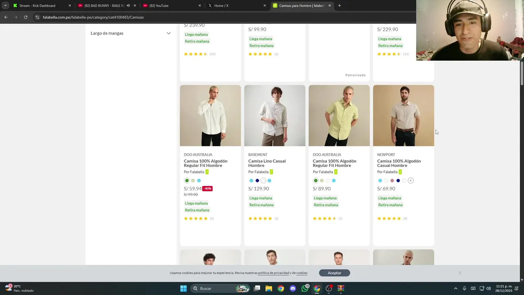The image size is (524, 295).
Task: Switch to the BAD BUNNY - BAILE tab
Action: click(x=106, y=6)
